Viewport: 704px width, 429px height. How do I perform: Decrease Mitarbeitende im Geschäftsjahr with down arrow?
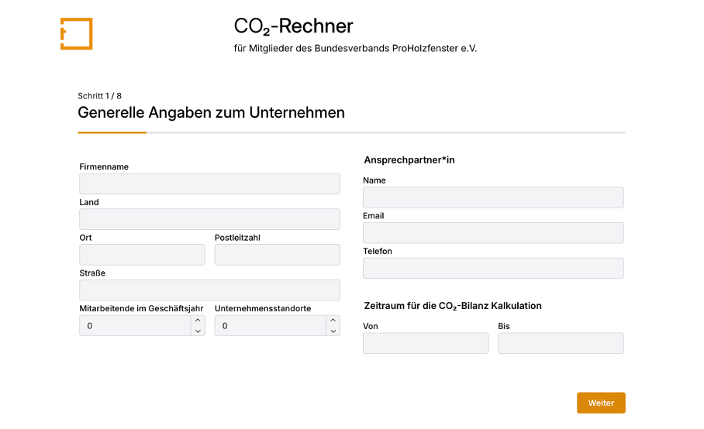click(198, 331)
